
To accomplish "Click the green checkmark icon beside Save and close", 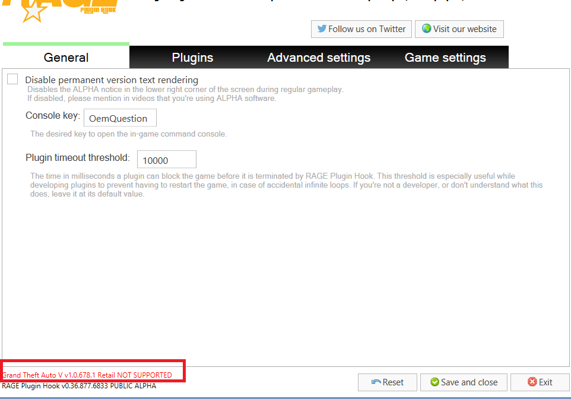I will coord(435,382).
